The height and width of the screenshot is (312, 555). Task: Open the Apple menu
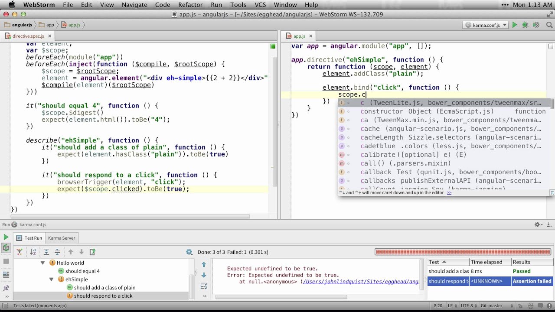[12, 5]
